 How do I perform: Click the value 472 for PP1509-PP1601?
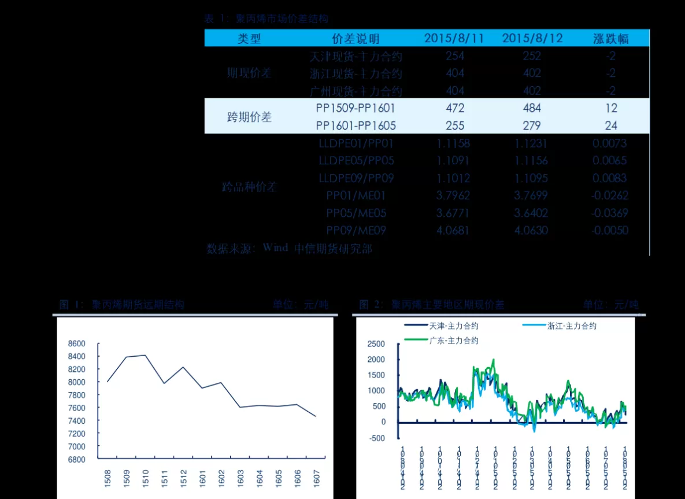(x=455, y=108)
